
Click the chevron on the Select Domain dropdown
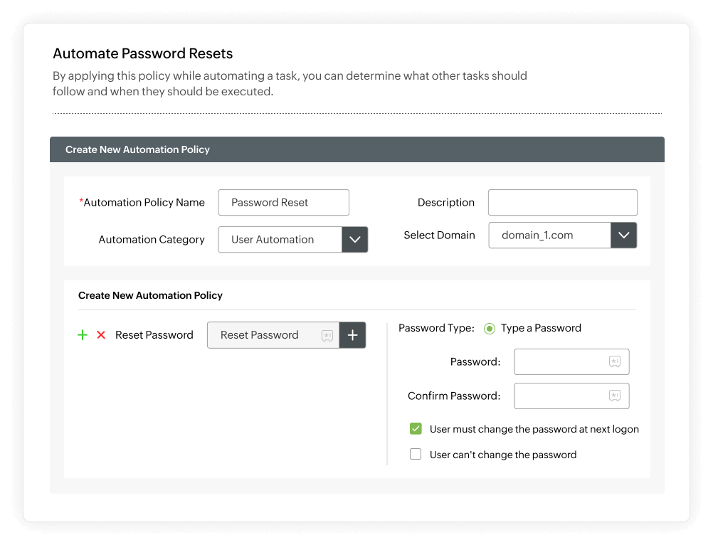[624, 235]
